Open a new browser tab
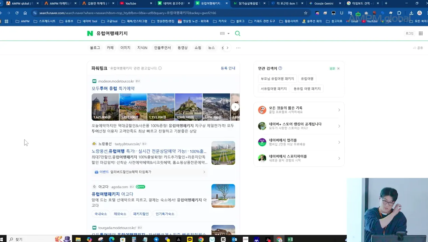Image resolution: width=428 pixels, height=242 pixels. click(386, 3)
